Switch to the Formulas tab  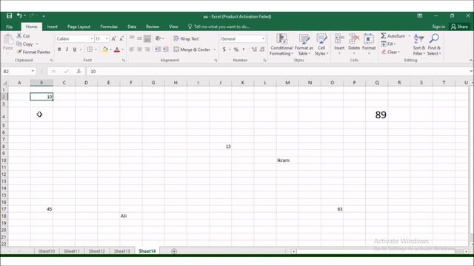pos(109,27)
